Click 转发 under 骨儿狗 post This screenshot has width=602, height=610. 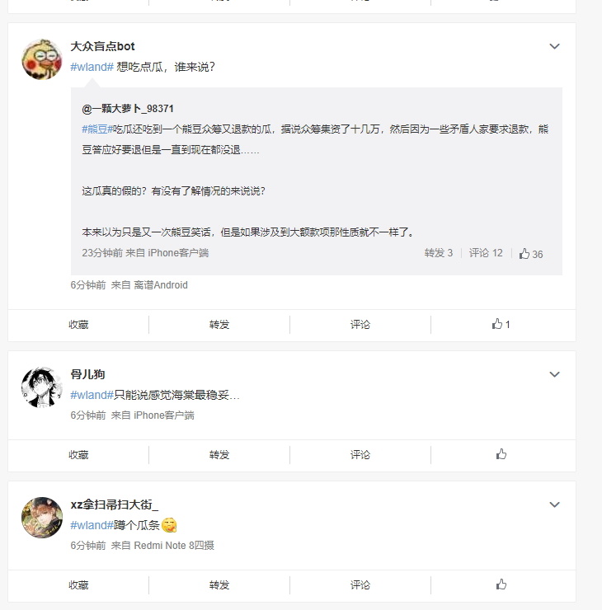tap(219, 454)
